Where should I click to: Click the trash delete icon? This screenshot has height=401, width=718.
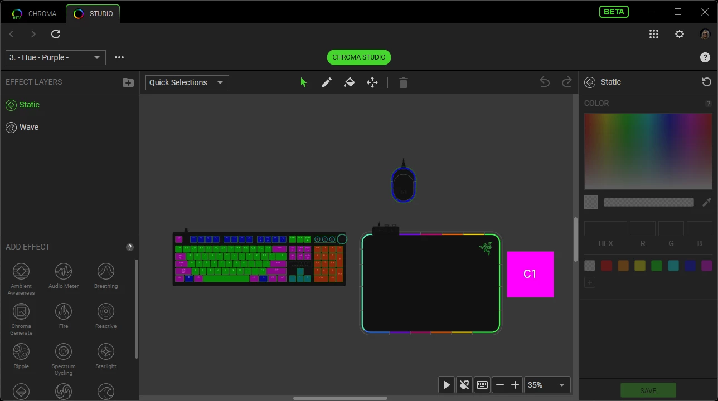(x=404, y=82)
